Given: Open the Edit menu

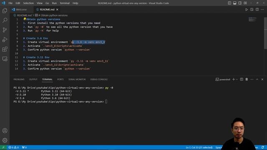Looking at the screenshot, I should (18, 3).
